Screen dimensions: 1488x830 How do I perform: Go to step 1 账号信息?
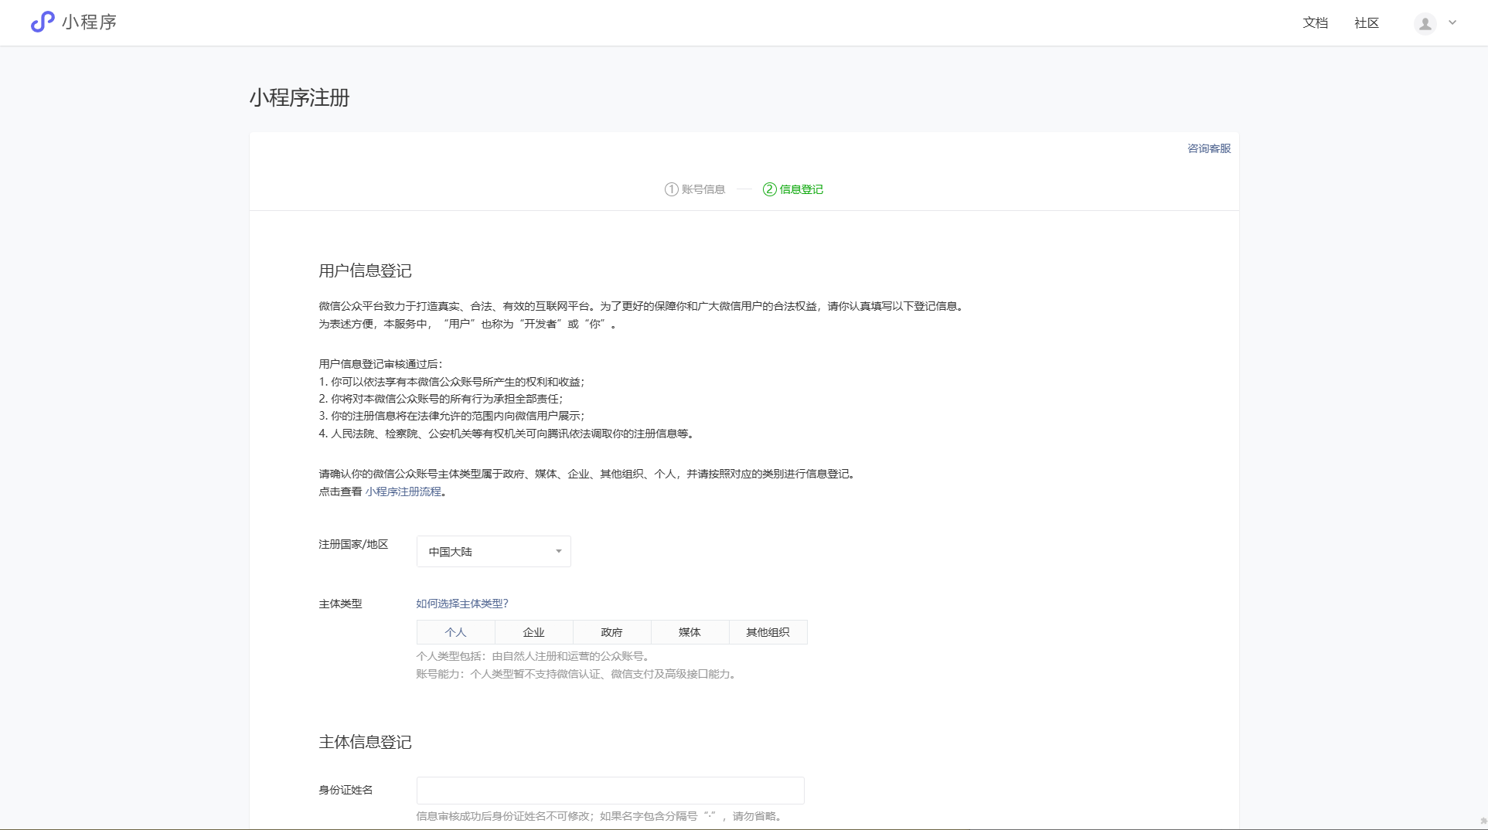pyautogui.click(x=695, y=189)
